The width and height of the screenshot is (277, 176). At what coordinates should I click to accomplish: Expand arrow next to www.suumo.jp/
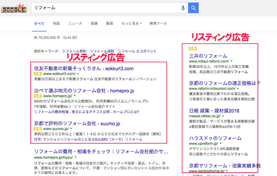[71, 129]
